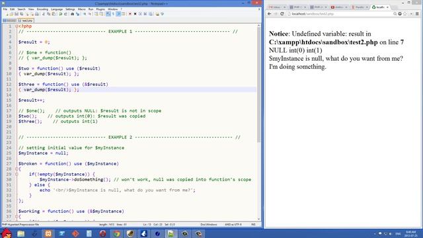
Task: Toggle the Word wrap toolbar button
Action: click(108, 14)
